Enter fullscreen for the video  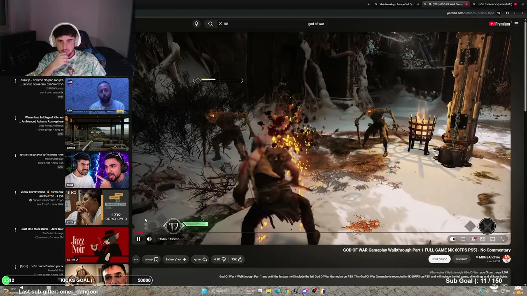point(502,239)
